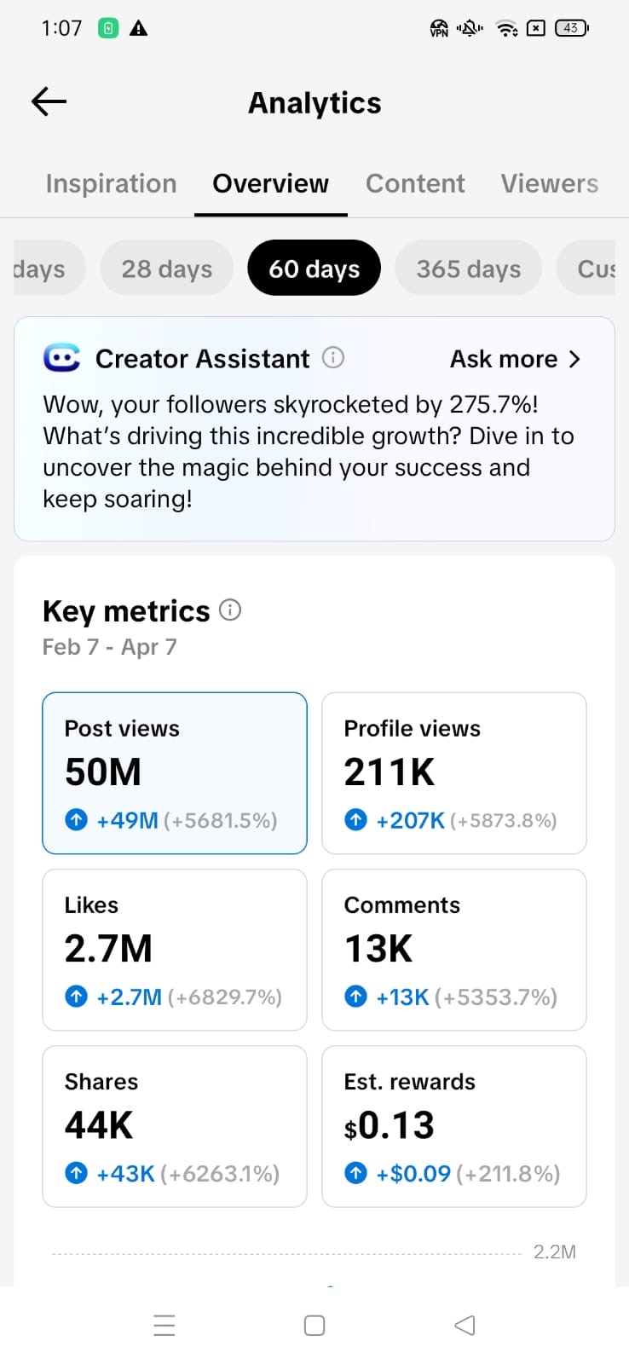Image resolution: width=629 pixels, height=1364 pixels.
Task: Switch to the Content tab
Action: (415, 183)
